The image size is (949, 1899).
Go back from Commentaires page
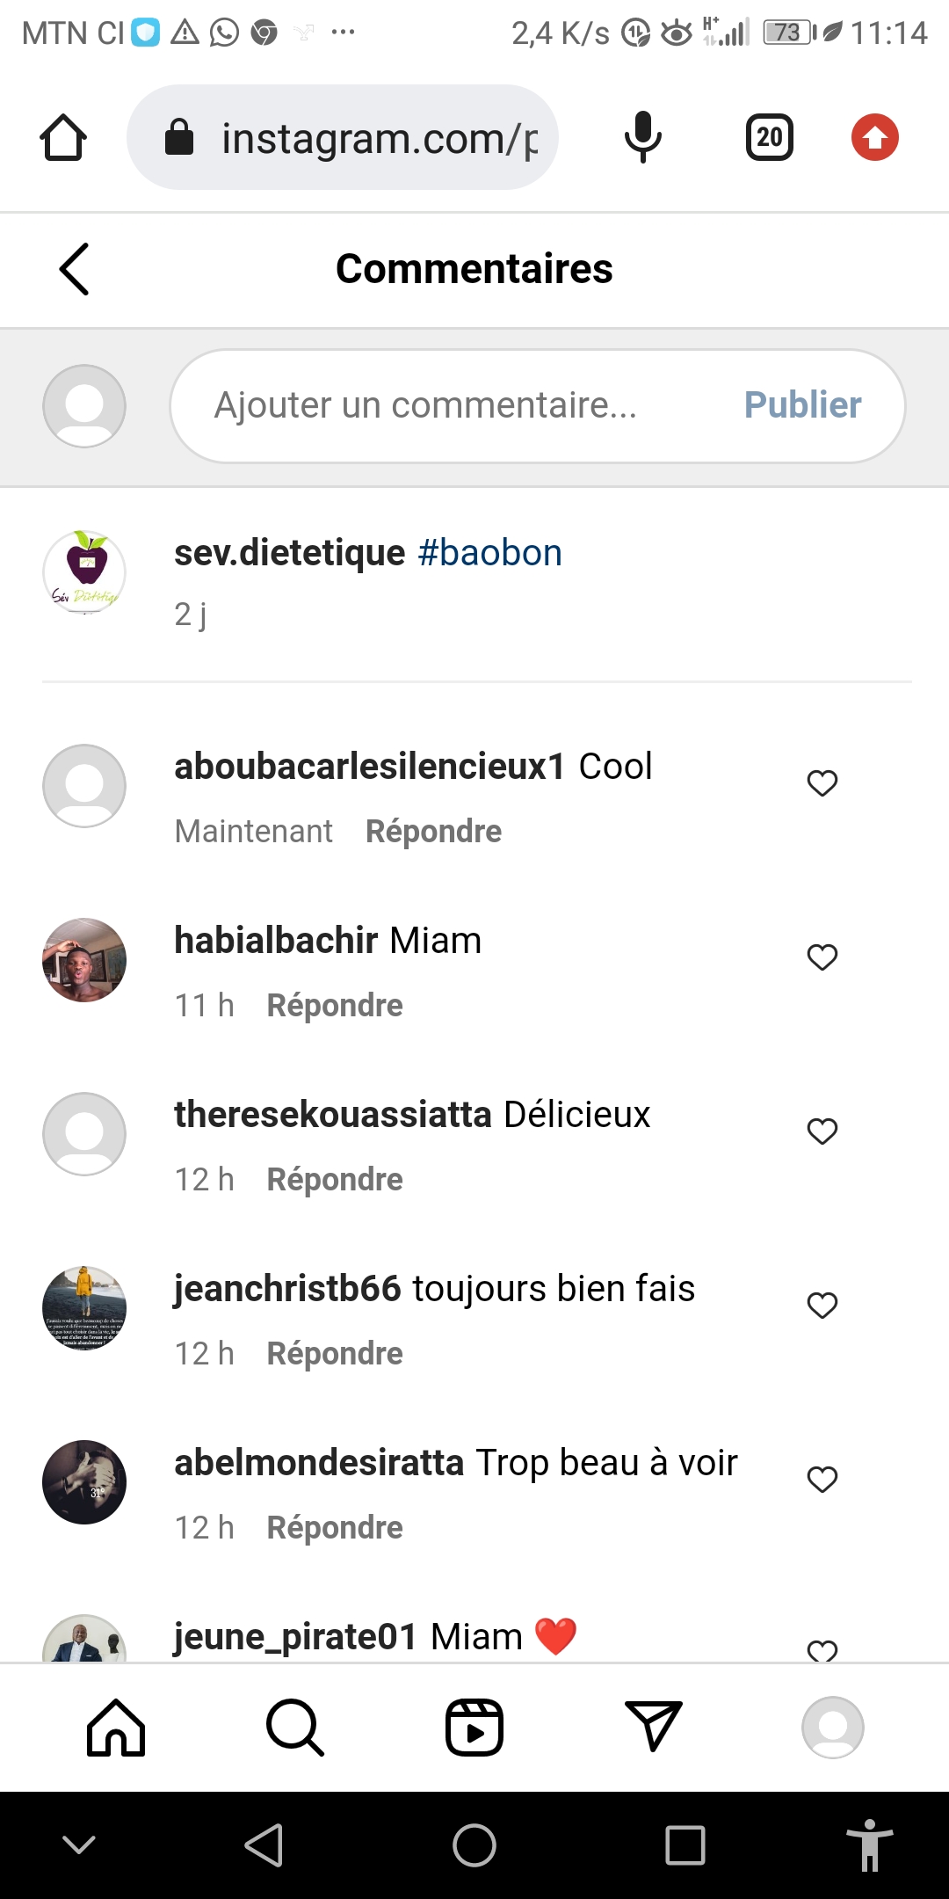[75, 269]
